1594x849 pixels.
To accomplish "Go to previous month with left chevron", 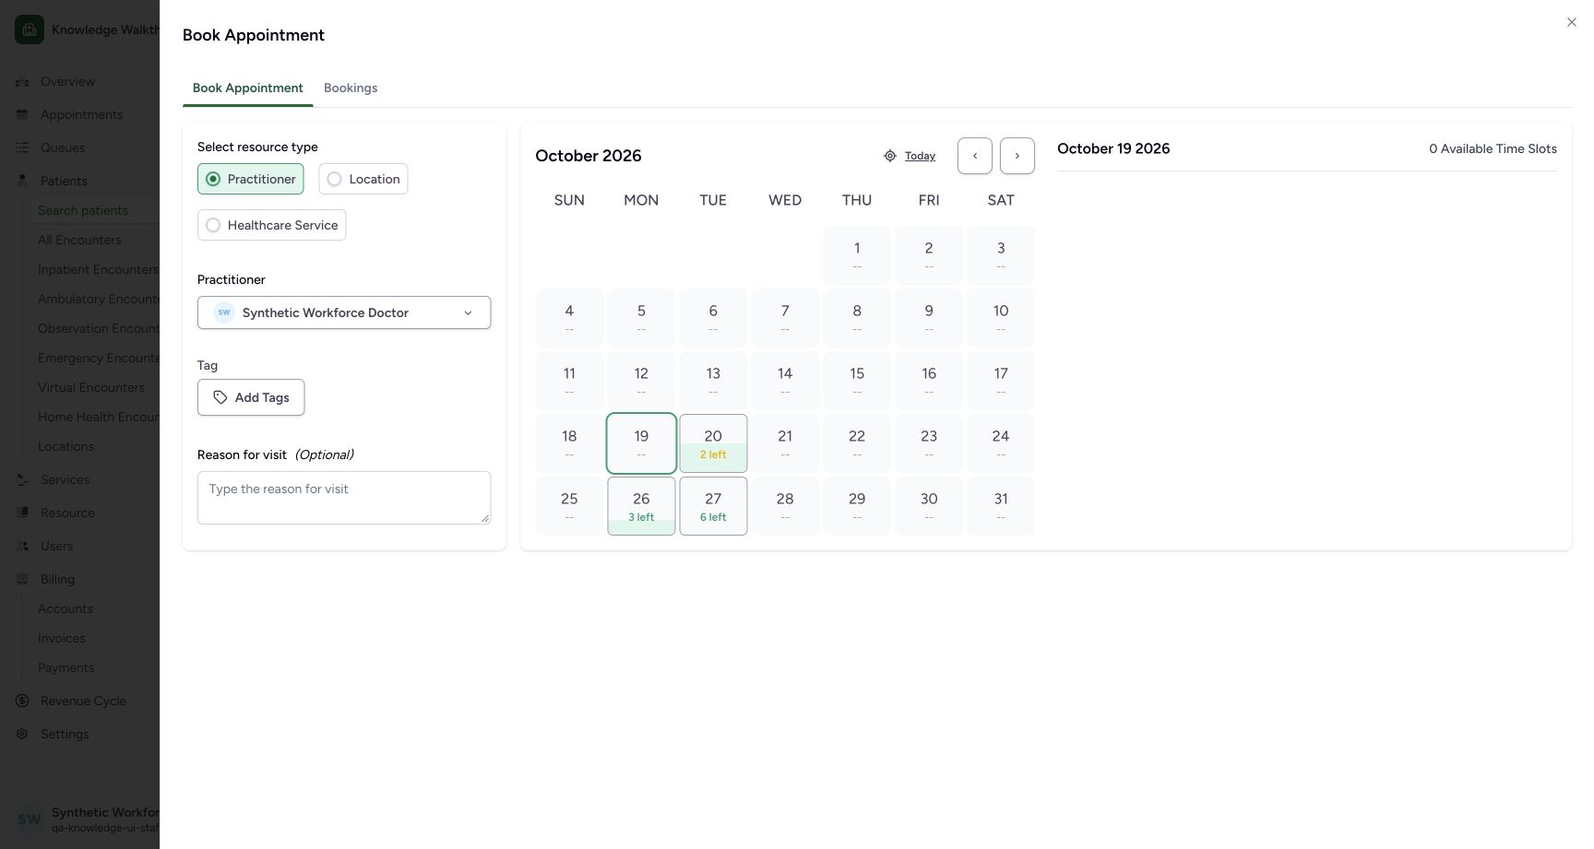I will (975, 156).
